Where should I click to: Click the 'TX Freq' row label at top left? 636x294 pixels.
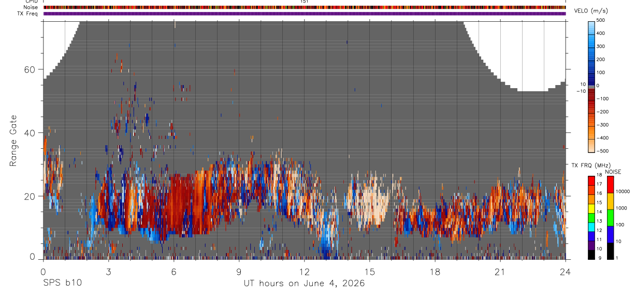27,13
